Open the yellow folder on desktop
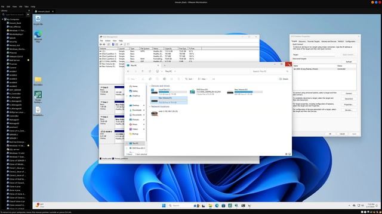 38,81
